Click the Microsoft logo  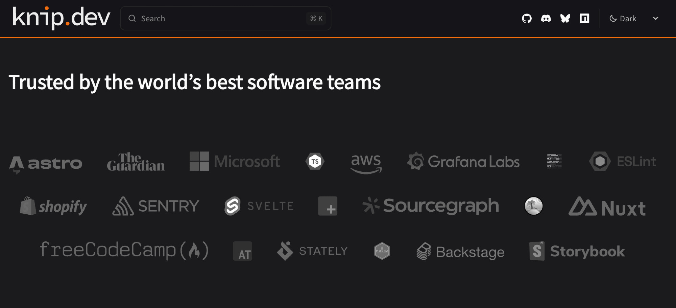pos(235,161)
